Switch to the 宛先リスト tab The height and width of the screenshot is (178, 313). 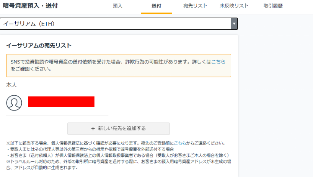pos(195,6)
